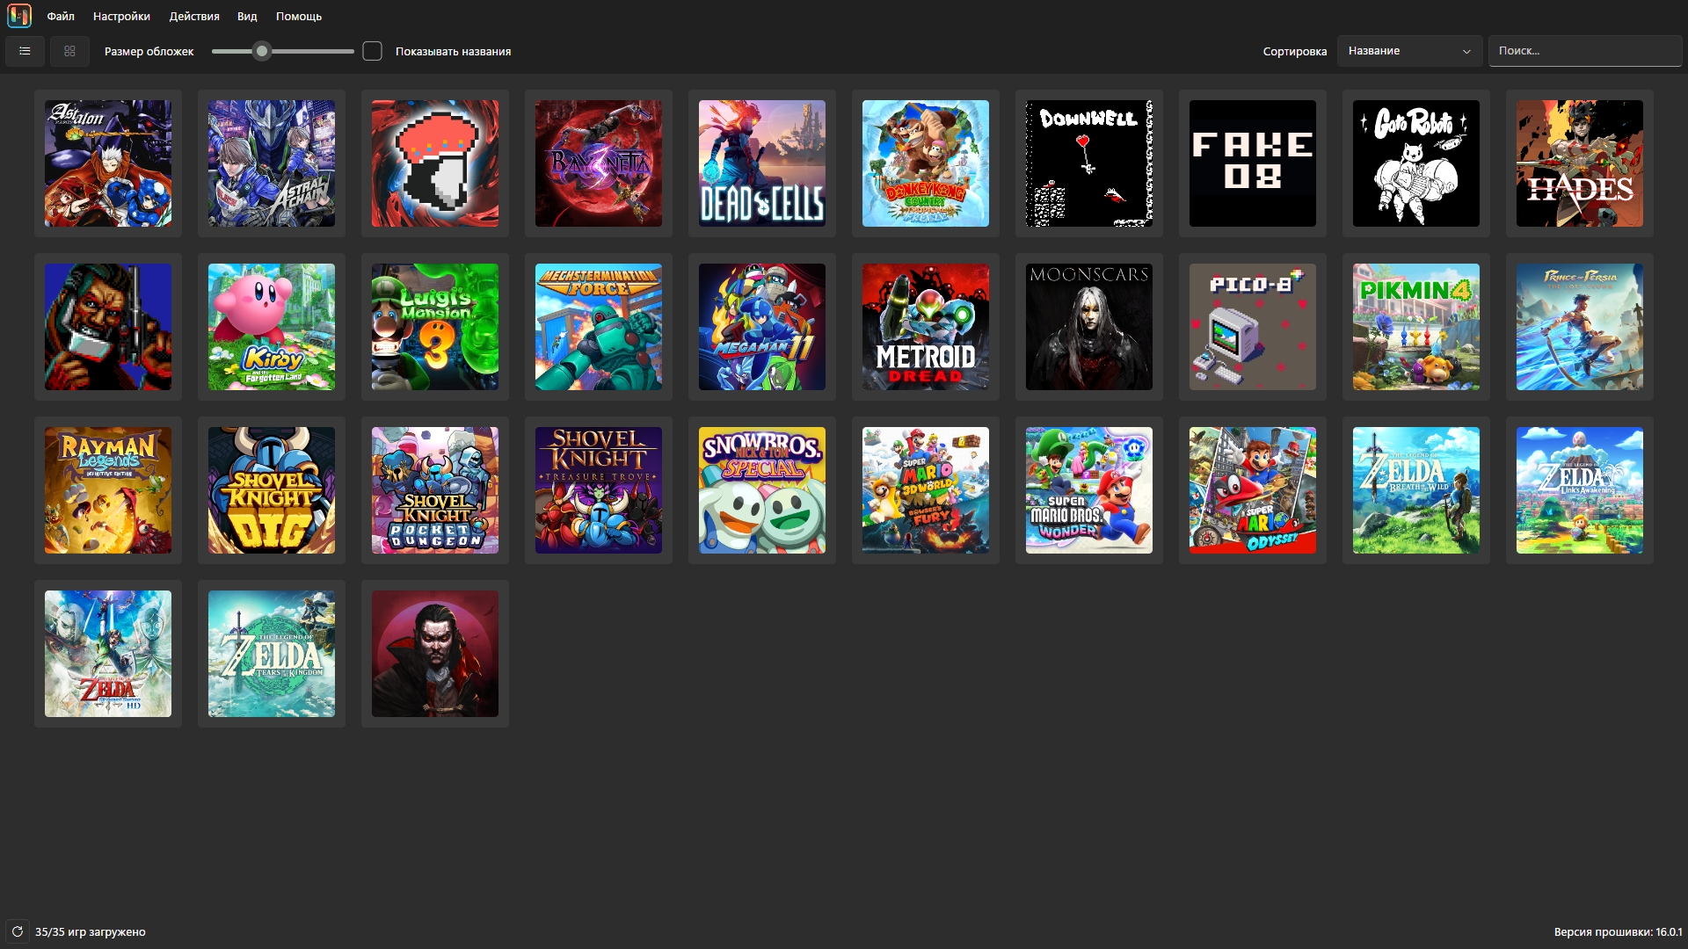Open the Действия menu

[x=194, y=16]
